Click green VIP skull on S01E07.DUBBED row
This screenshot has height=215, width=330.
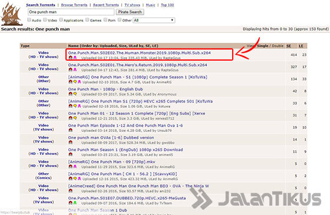point(75,203)
